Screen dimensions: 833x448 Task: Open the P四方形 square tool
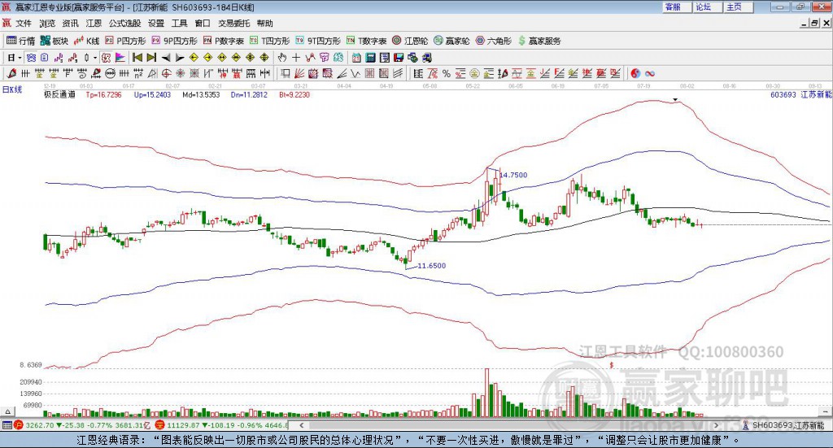125,41
